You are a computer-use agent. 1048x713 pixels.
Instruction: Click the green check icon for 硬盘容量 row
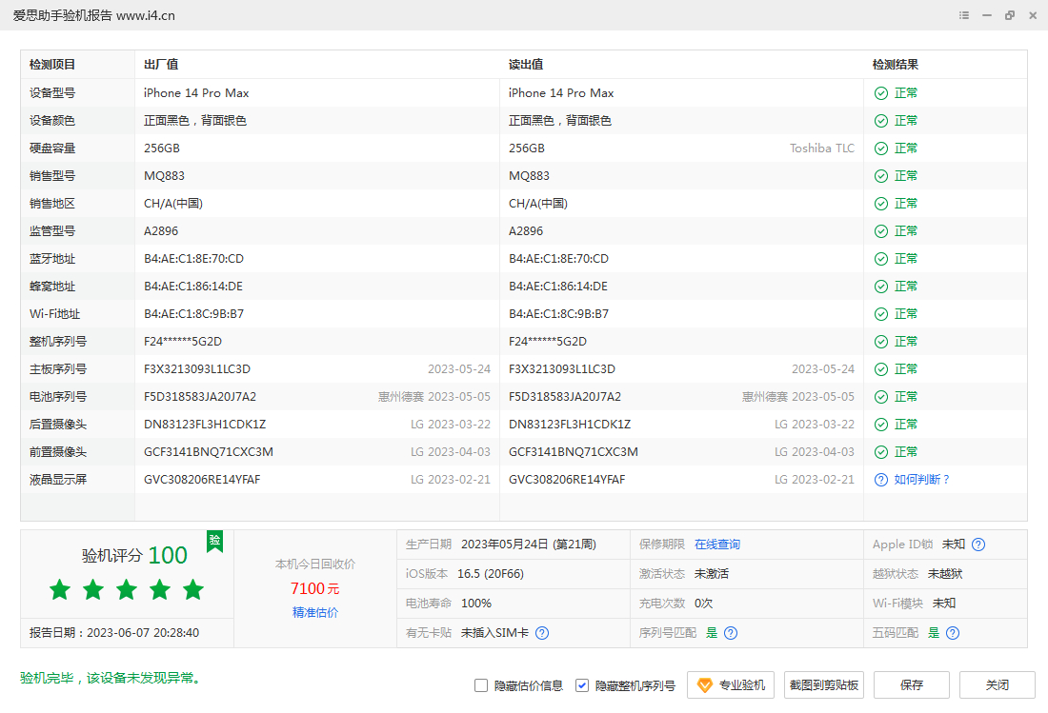(x=881, y=149)
